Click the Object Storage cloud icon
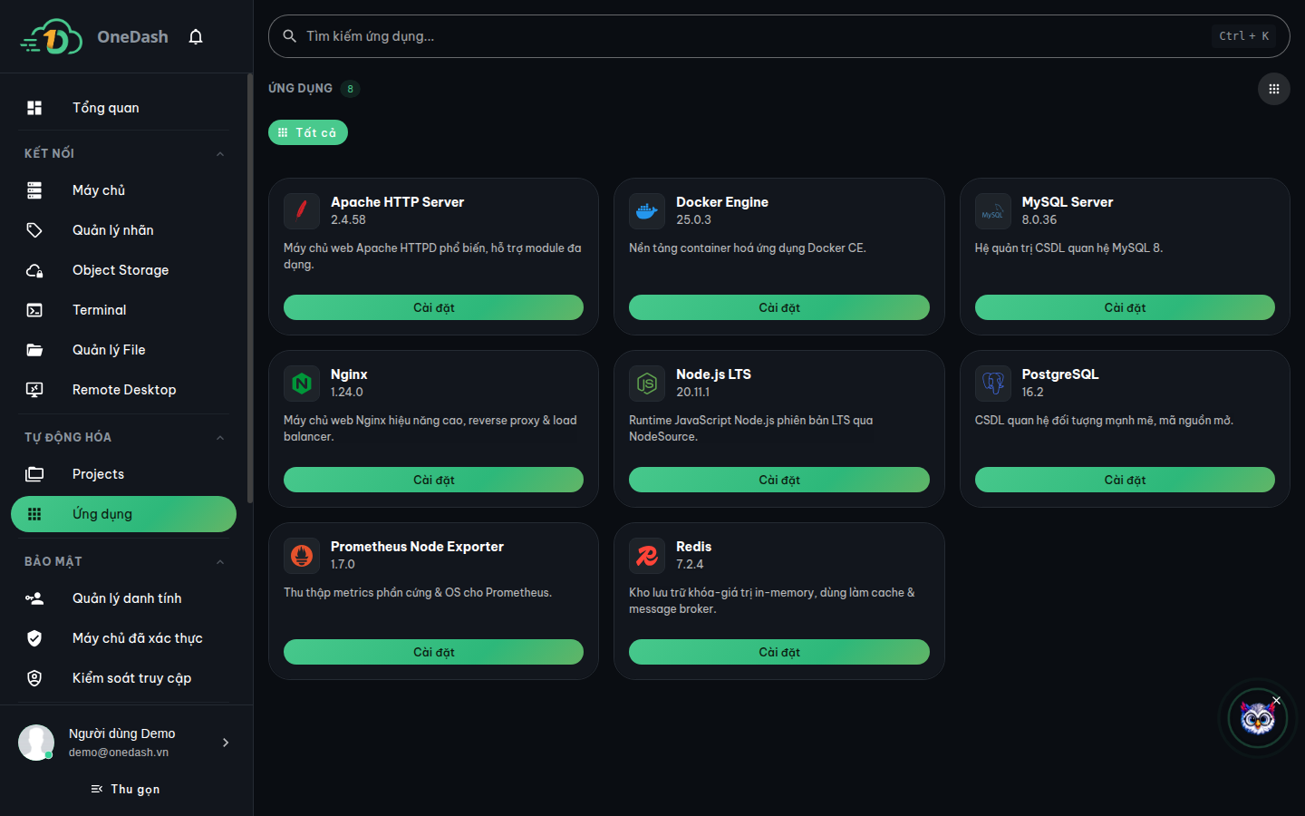The height and width of the screenshot is (816, 1305). point(34,270)
